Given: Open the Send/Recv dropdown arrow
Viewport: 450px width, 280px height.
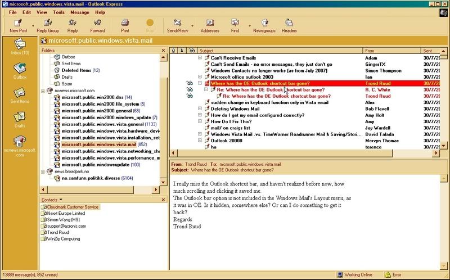Looking at the screenshot, I should tap(192, 26).
